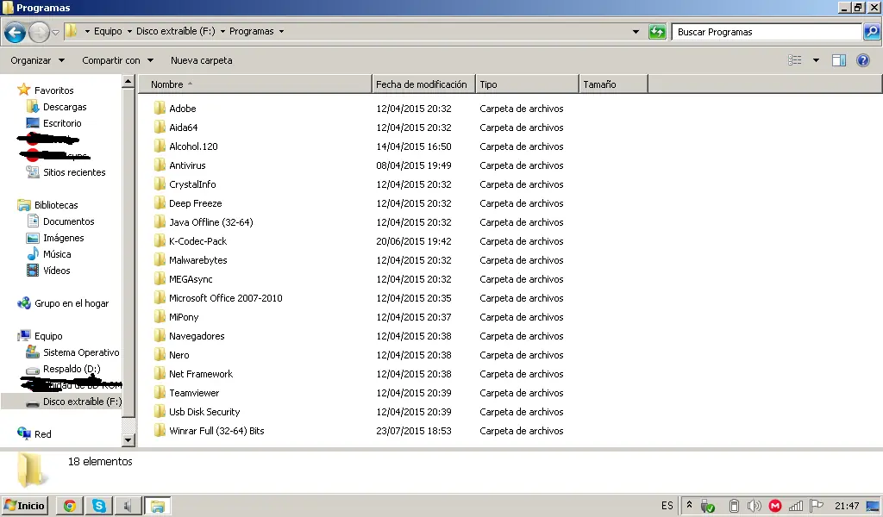Sort by the Tipo column header

click(x=527, y=84)
